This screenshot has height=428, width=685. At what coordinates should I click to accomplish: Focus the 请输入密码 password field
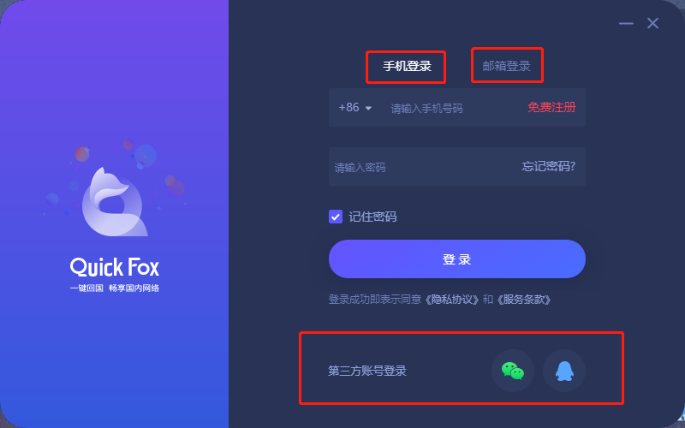coord(424,167)
